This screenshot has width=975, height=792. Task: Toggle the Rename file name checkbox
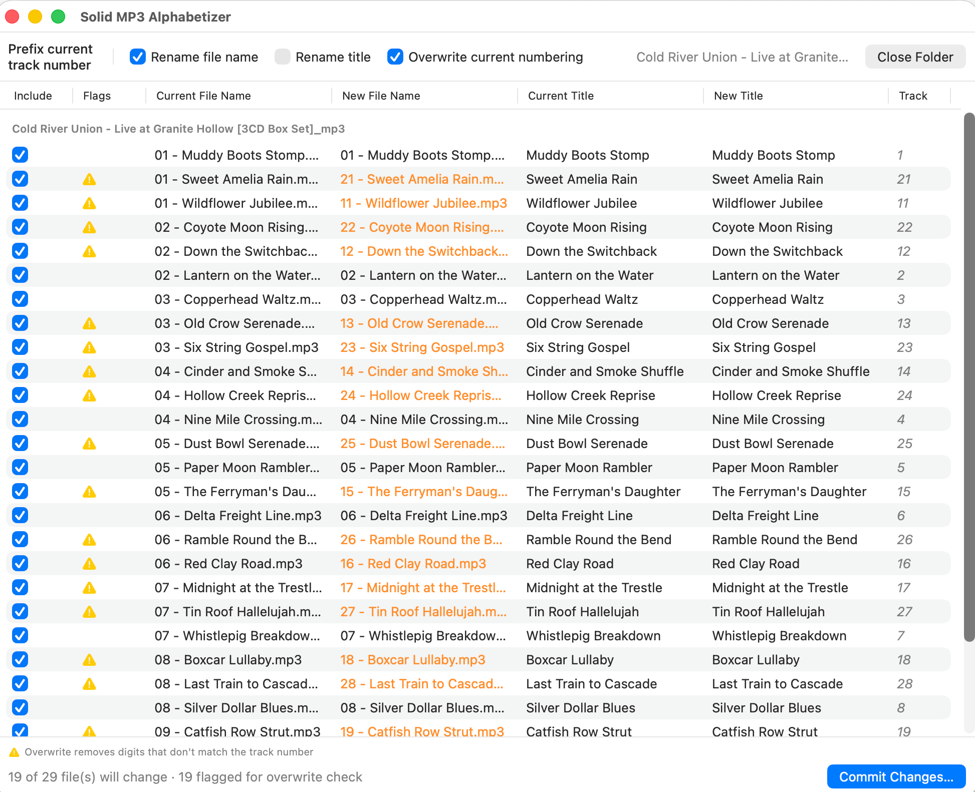pos(138,57)
